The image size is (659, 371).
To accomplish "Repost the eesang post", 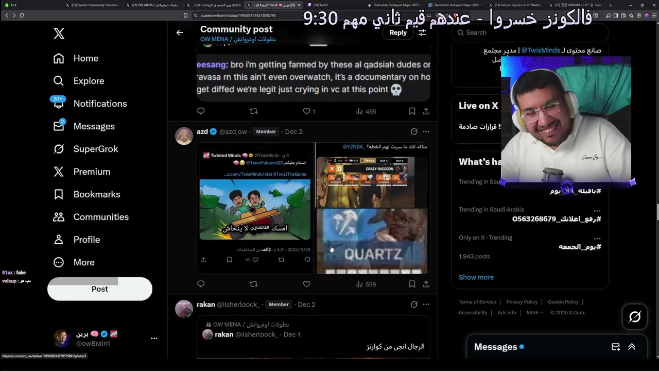I will 253,111.
